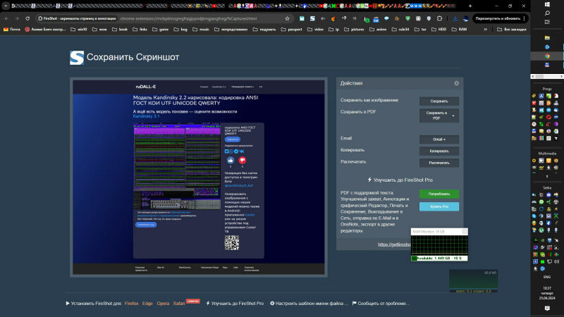Open the Actions panel settings gear
Screen dimensions: 564x317
click(x=456, y=83)
